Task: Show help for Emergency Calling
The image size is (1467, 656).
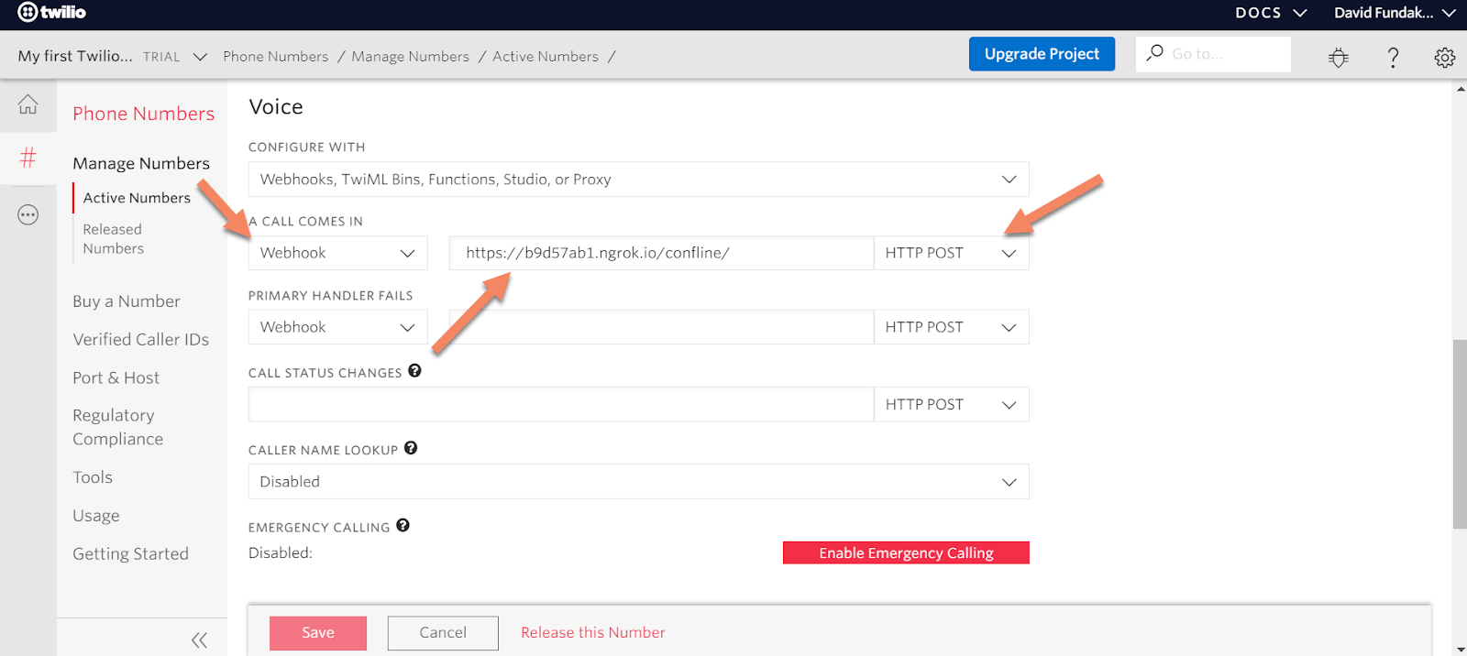Action: point(403,525)
